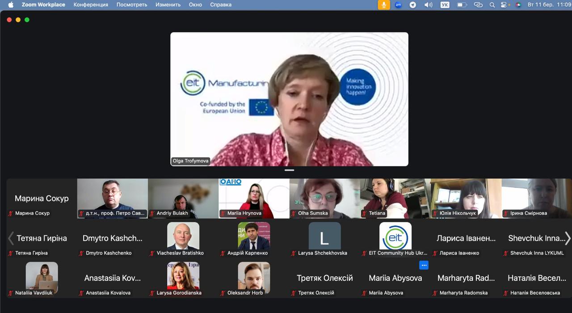Viewport: 572px width, 313px height.
Task: Click the link icon beside battery
Action: point(478,4)
